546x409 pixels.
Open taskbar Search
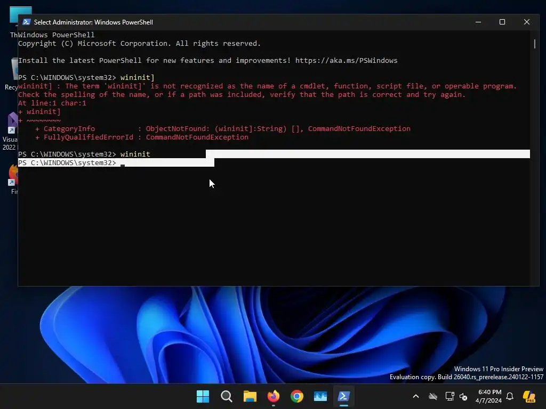click(x=226, y=396)
